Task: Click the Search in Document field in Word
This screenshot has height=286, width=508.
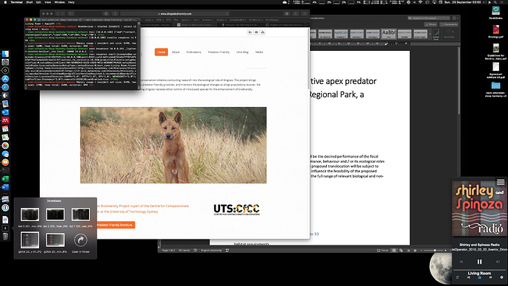Action: click(428, 18)
